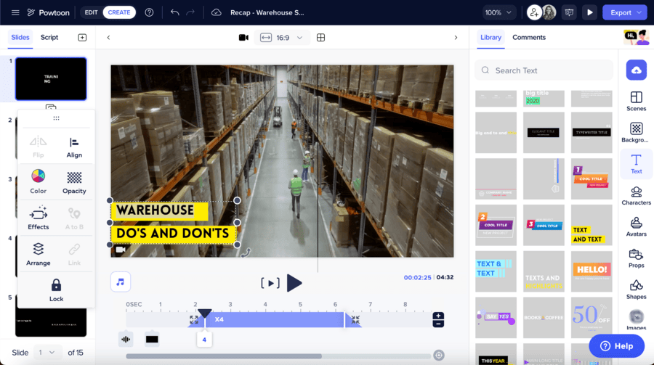
Task: Open the Props library
Action: [636, 258]
